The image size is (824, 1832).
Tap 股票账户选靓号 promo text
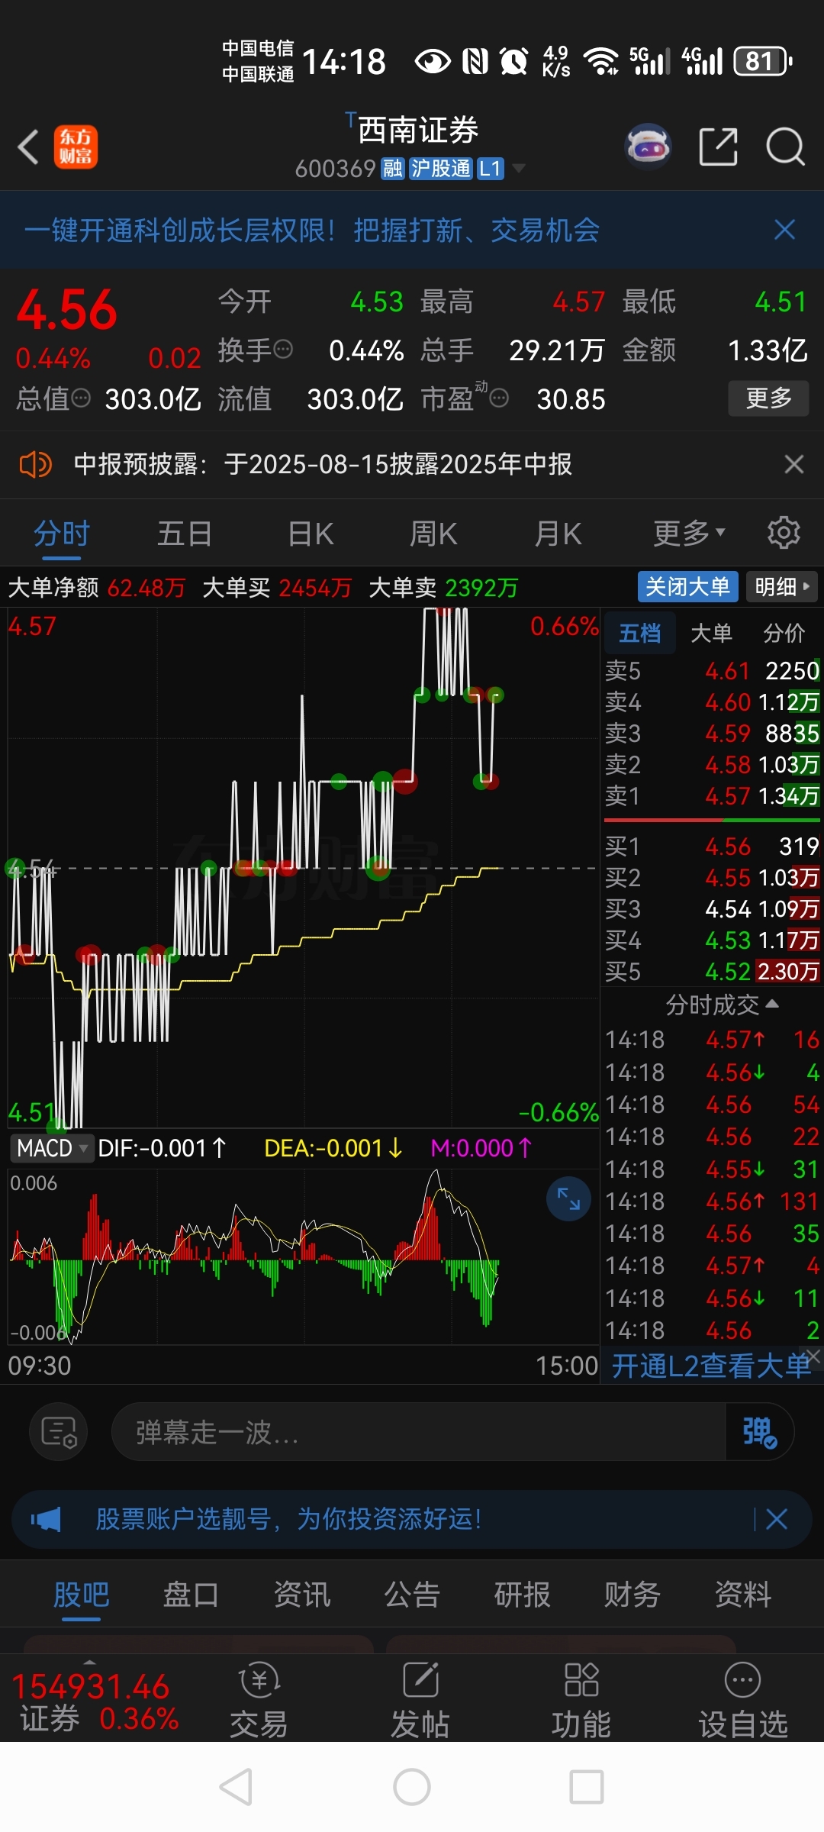(288, 1519)
